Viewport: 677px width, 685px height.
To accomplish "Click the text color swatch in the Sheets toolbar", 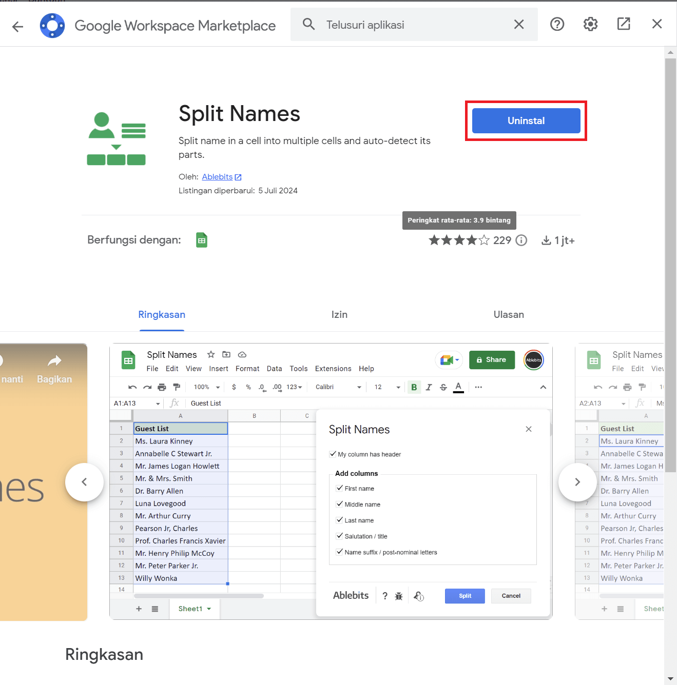I will 458,387.
